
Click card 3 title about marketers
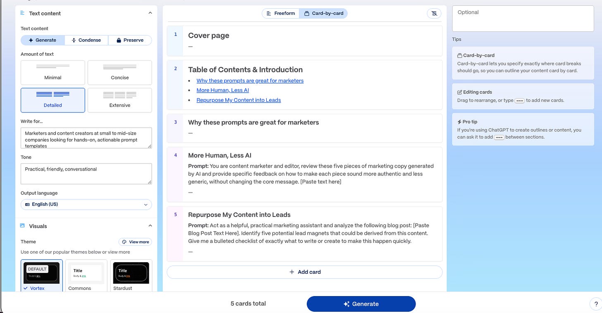click(x=253, y=122)
